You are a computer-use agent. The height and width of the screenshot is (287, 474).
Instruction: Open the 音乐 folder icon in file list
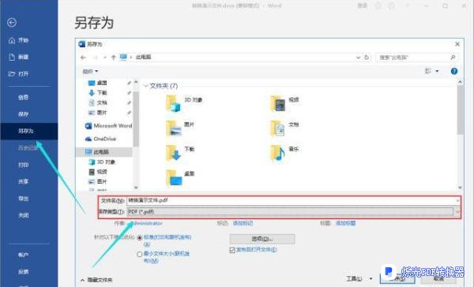[x=277, y=153]
